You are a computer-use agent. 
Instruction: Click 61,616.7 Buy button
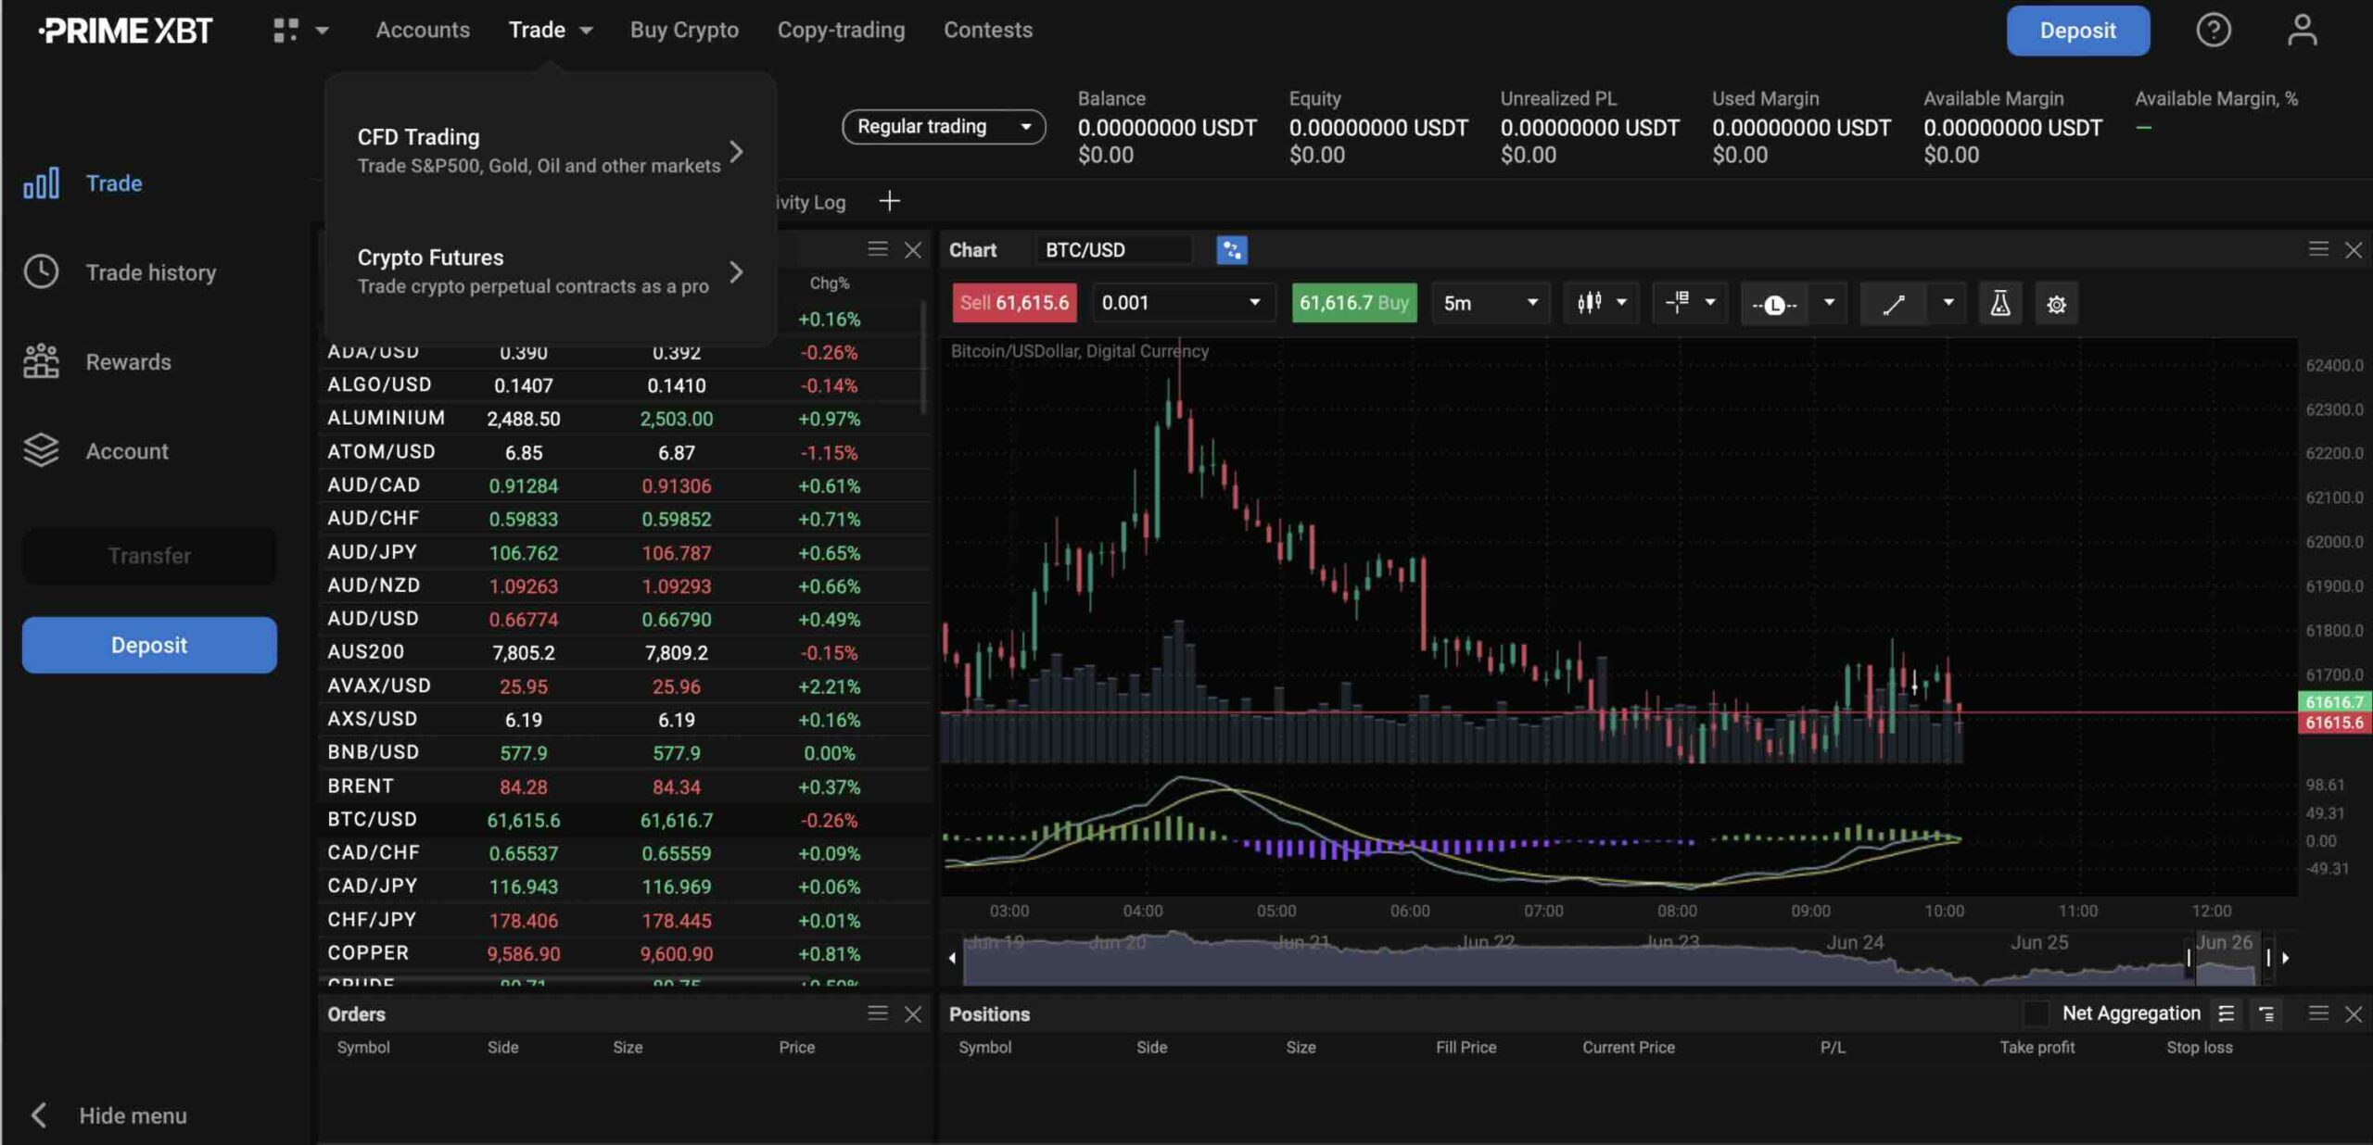1353,303
